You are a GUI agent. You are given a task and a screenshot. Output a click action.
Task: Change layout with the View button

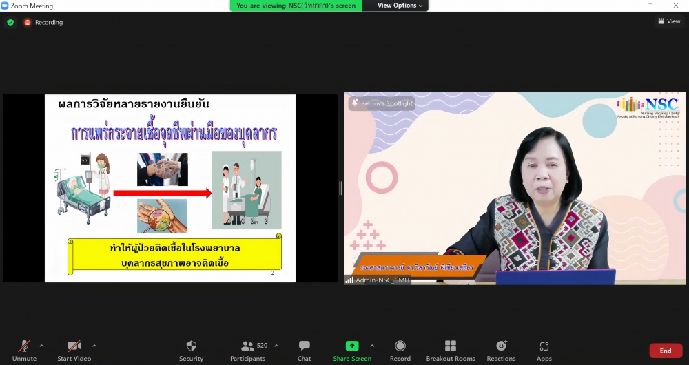tap(668, 21)
